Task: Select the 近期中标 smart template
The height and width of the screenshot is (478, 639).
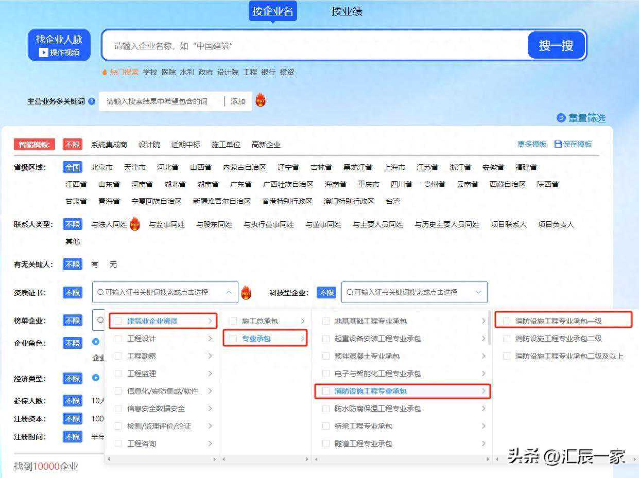Action: (x=186, y=145)
